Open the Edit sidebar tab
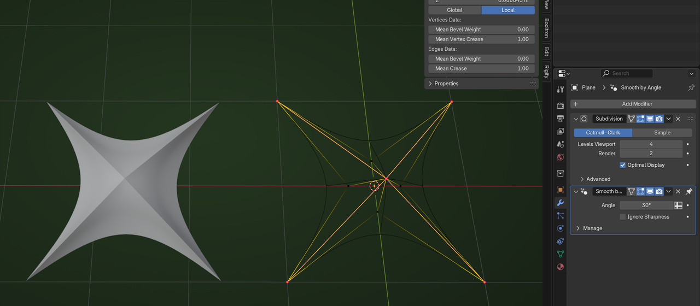Image resolution: width=700 pixels, height=306 pixels. coord(546,51)
